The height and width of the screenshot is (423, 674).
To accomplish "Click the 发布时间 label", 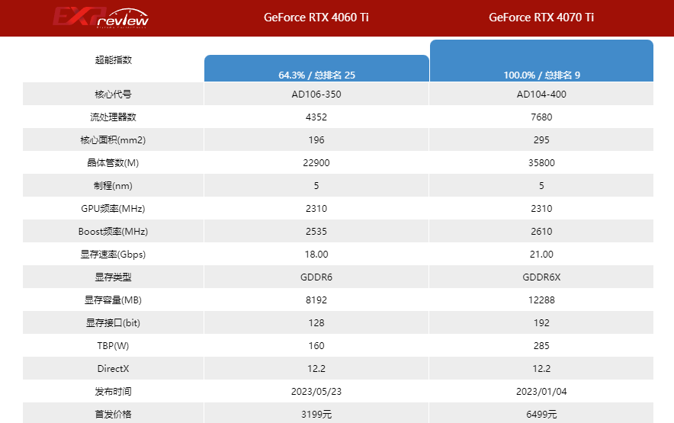I will [x=113, y=392].
